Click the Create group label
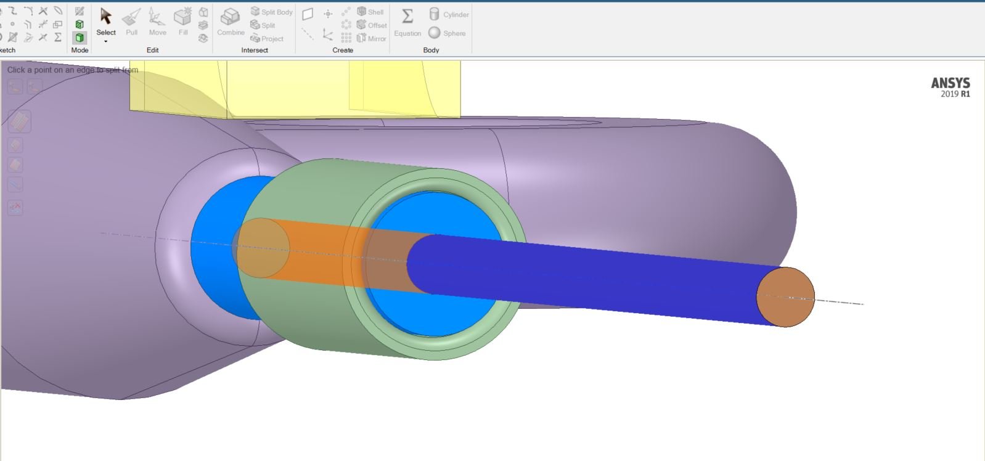Image resolution: width=985 pixels, height=461 pixels. coord(343,50)
